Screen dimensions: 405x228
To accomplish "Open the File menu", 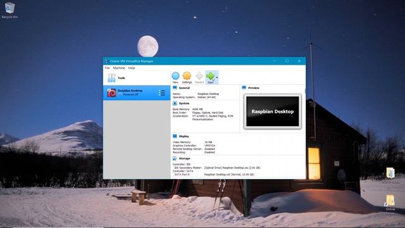I will pos(107,68).
